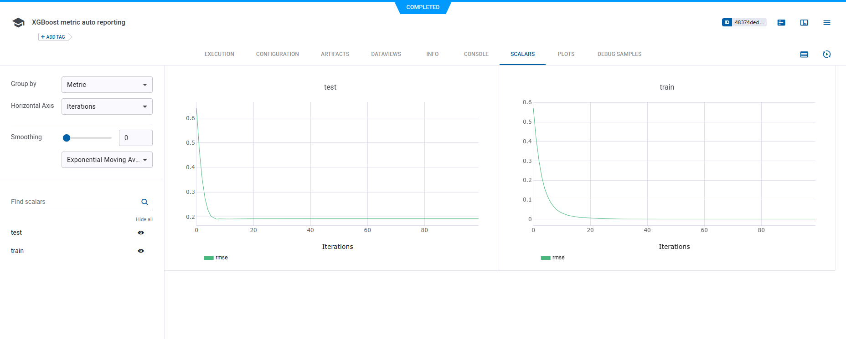This screenshot has width=846, height=339.
Task: Click the Smoothing slider handle
Action: click(67, 138)
